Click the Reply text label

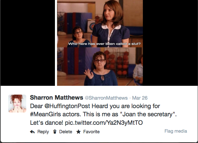click(x=43, y=132)
